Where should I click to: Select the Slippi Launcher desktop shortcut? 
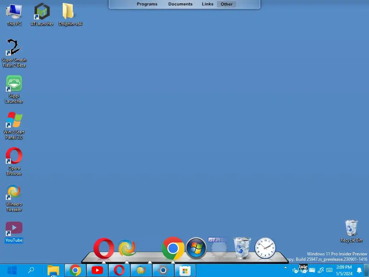coord(14,89)
